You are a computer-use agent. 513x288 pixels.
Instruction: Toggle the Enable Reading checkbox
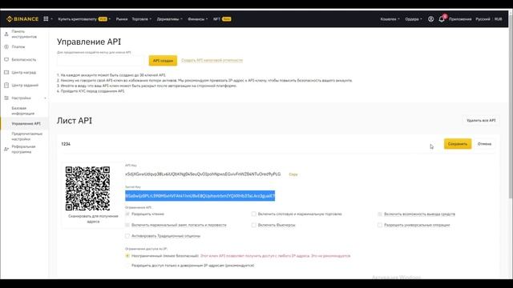point(127,214)
